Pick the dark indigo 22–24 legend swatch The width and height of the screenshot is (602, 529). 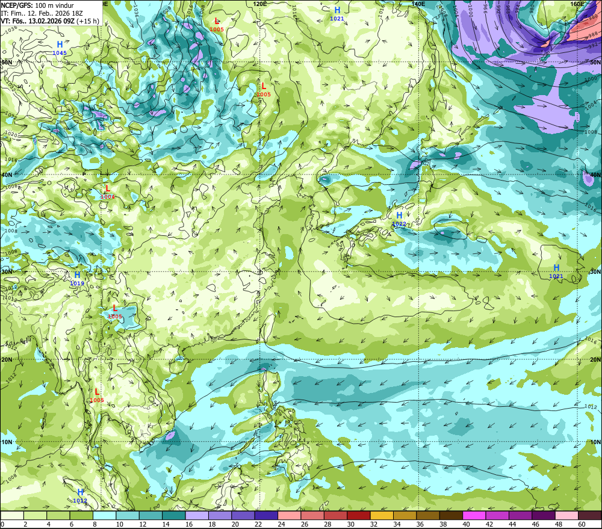267,515
